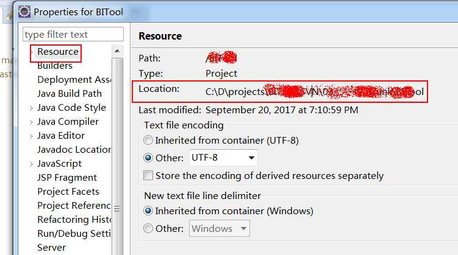
Task: Expand the Java Editor node
Action: [x=31, y=136]
